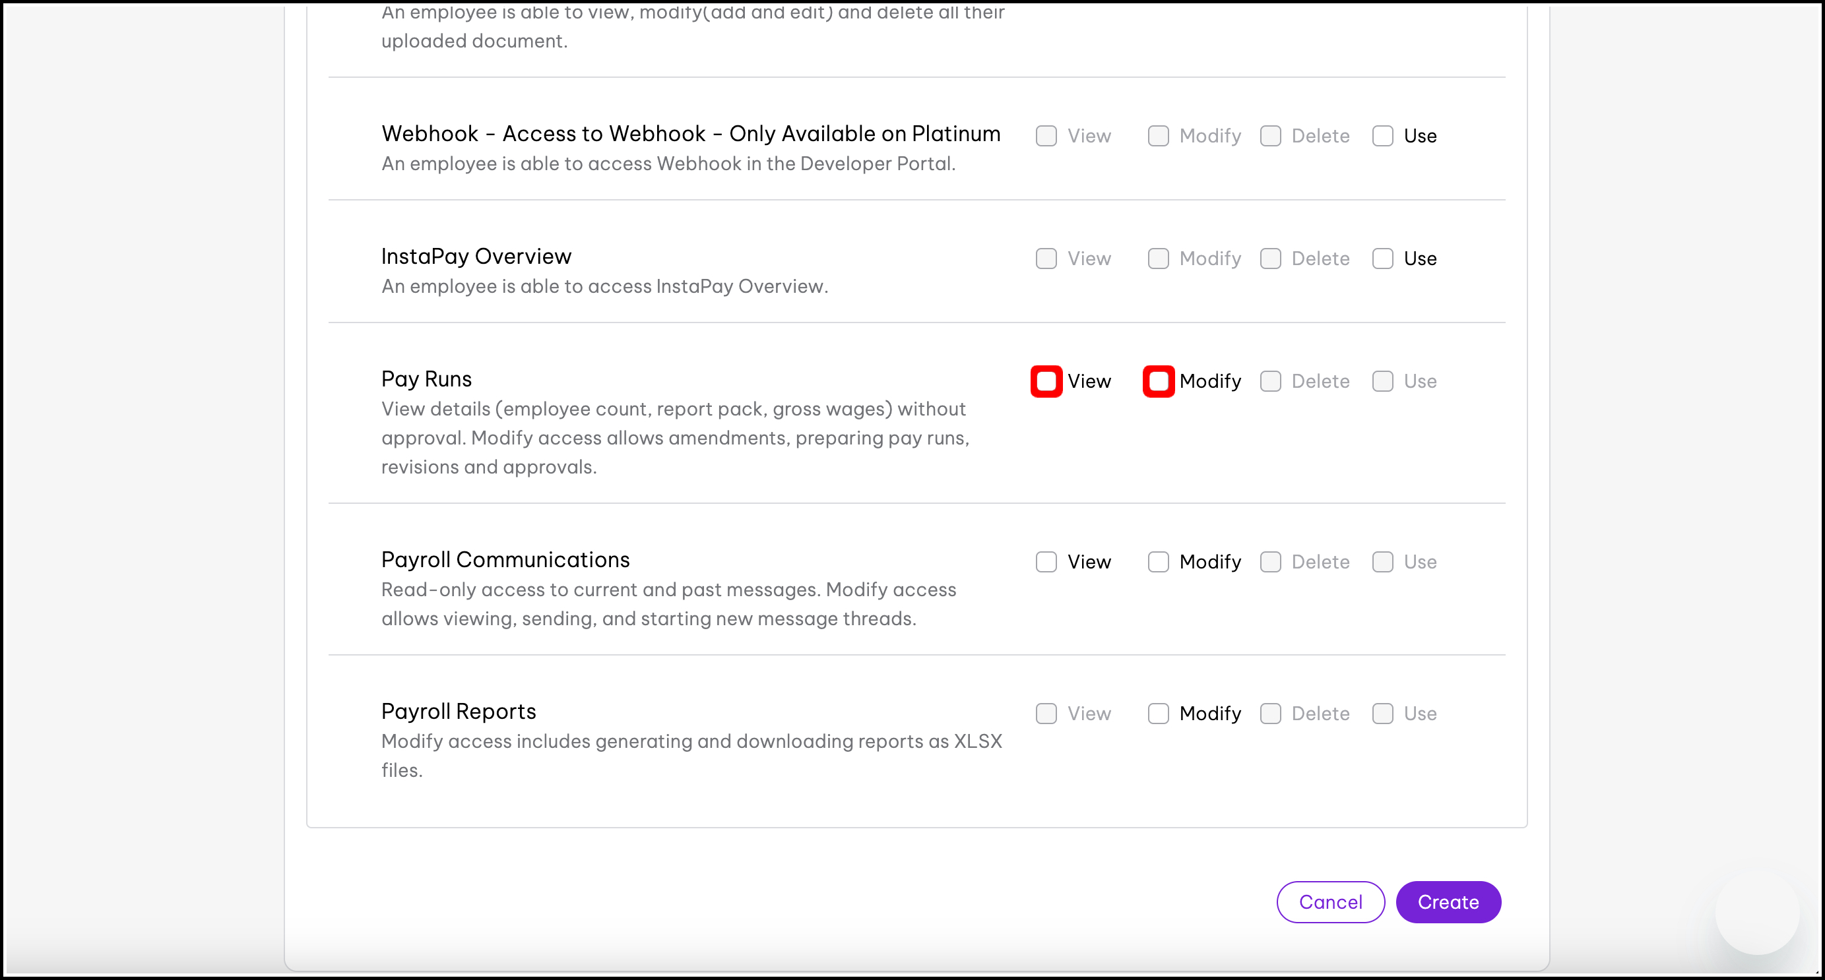Click the Cancel button
Screen dimensions: 1825x980
(1329, 902)
